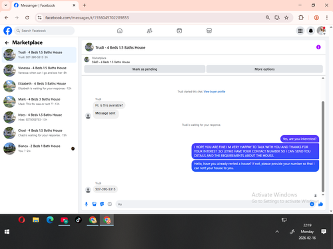Open File Explorer from the taskbar
Image resolution: width=333 pixels, height=249 pixels.
click(36, 220)
